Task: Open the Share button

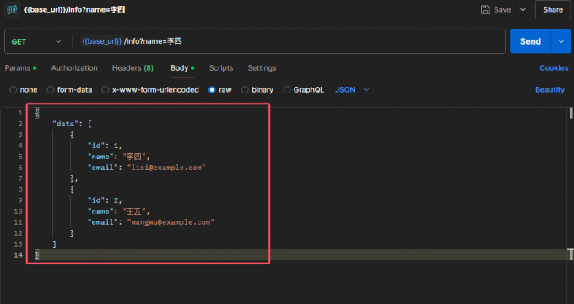Action: pos(553,10)
